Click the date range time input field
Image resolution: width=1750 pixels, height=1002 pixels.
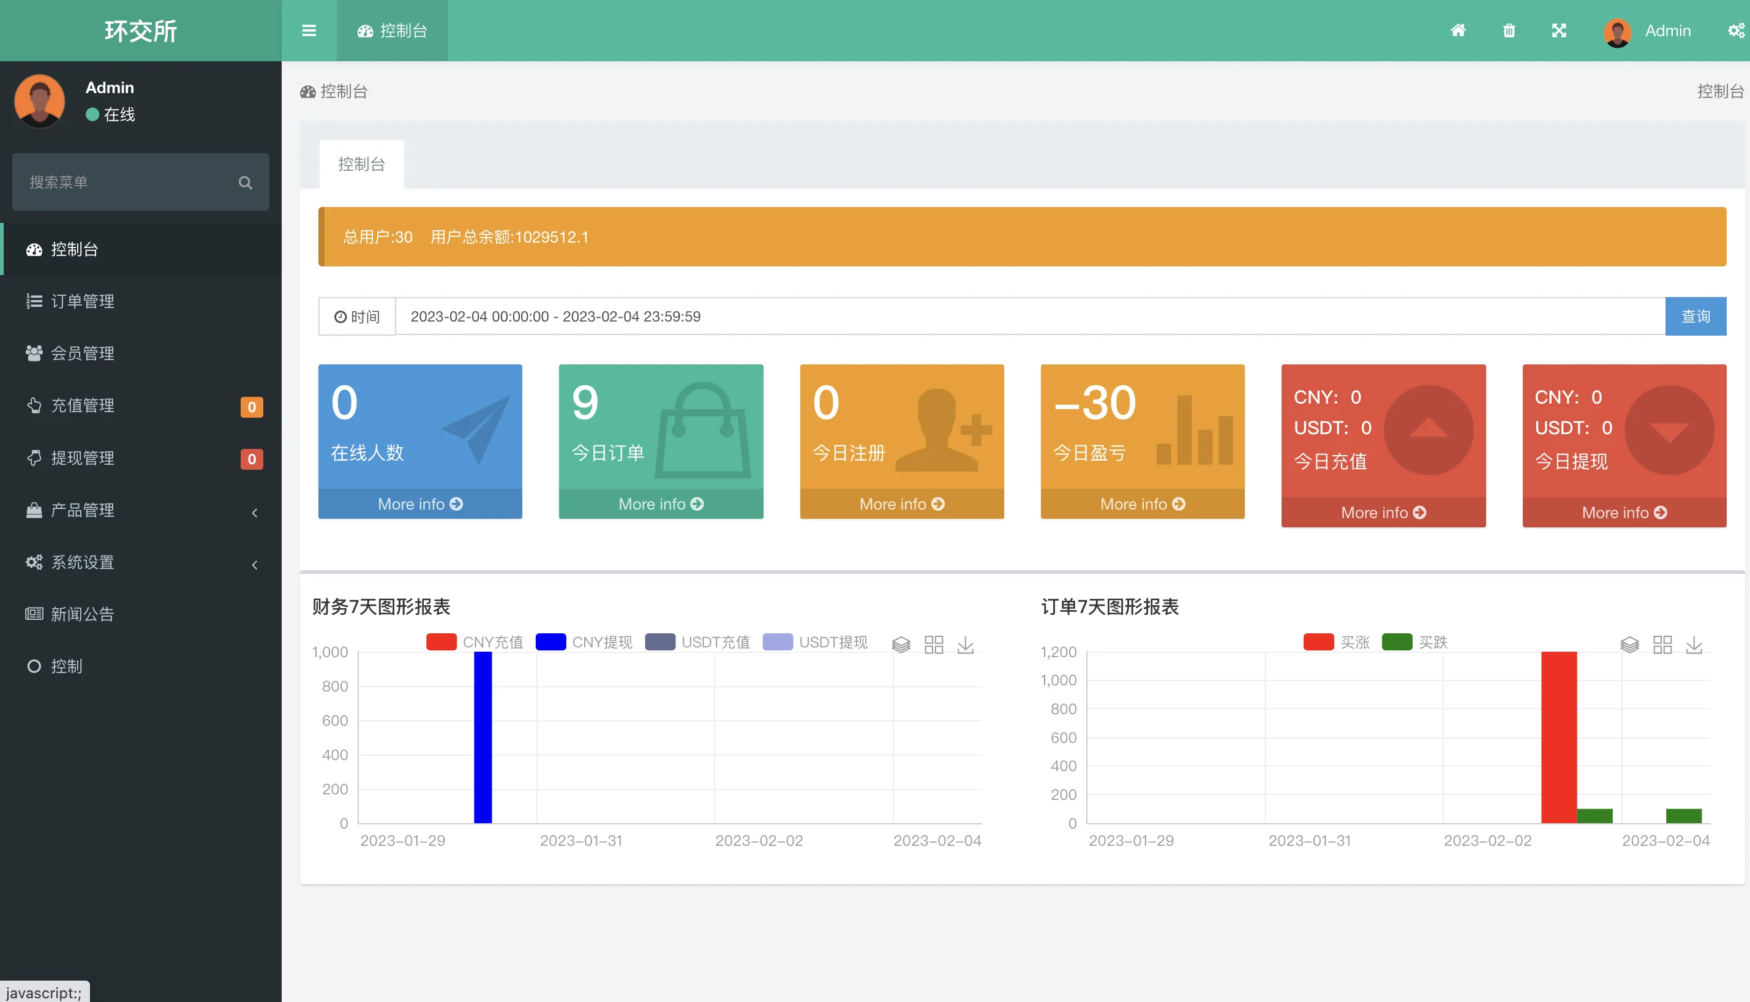1029,316
